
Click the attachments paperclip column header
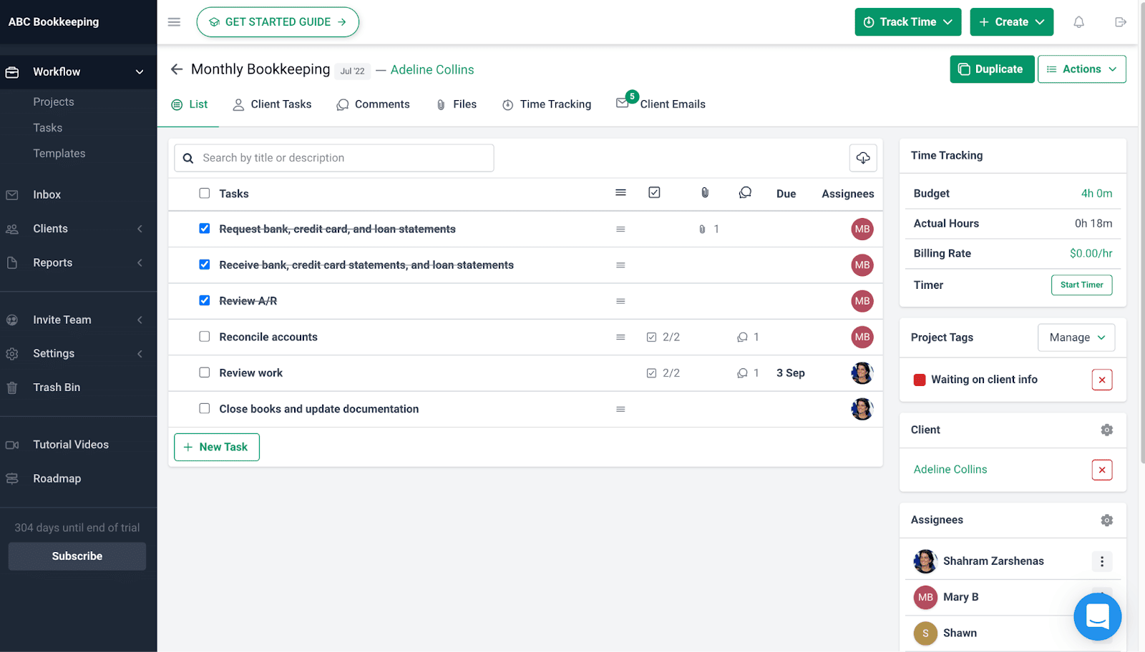click(x=705, y=192)
